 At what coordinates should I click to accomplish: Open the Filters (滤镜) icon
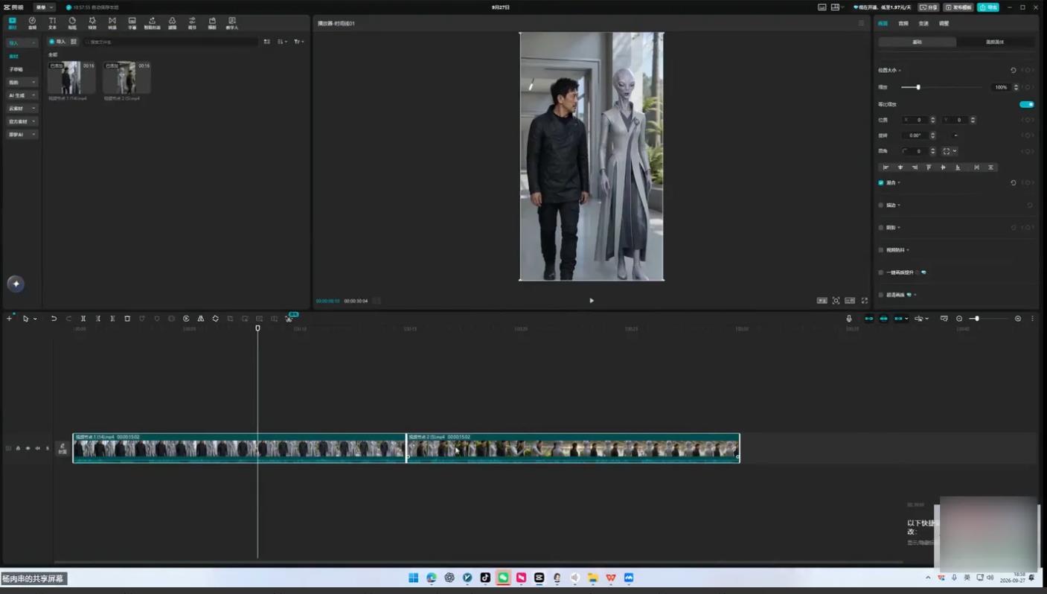point(172,23)
